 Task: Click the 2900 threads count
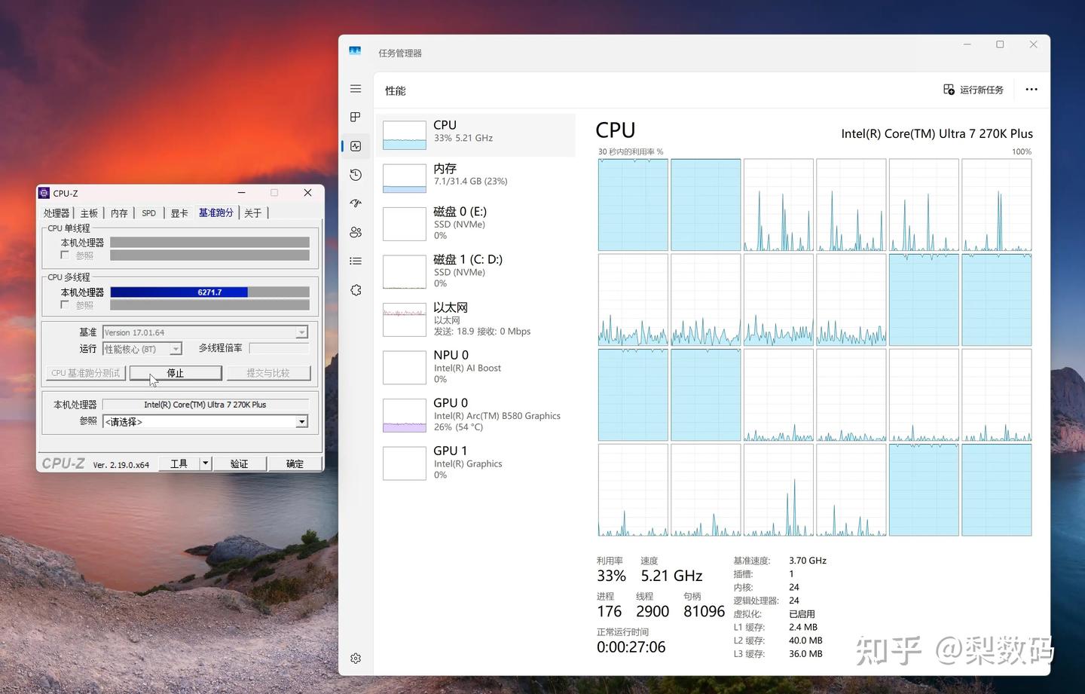pos(653,612)
